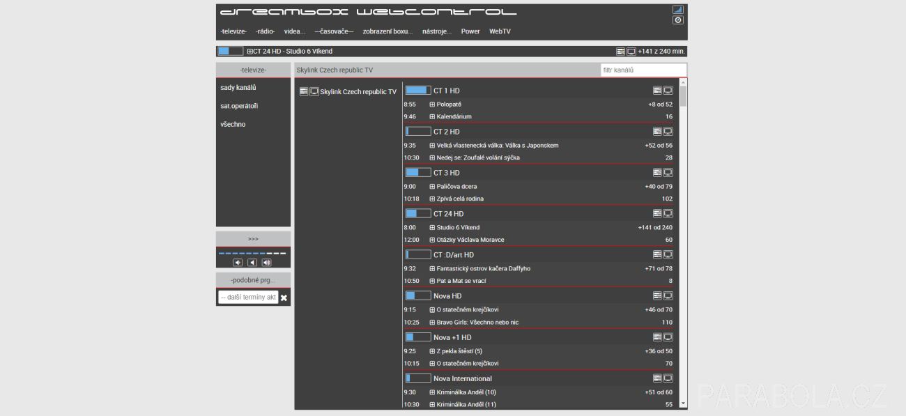Open the Power menu
The image size is (906, 416).
pyautogui.click(x=470, y=31)
